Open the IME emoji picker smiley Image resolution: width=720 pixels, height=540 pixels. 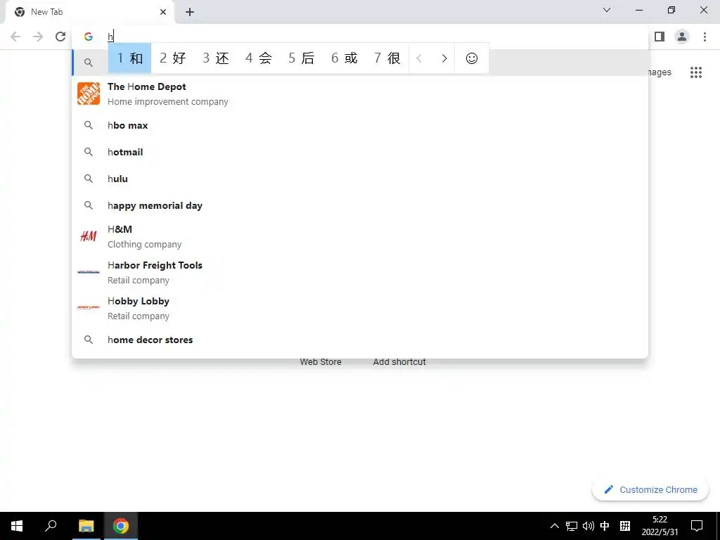pyautogui.click(x=472, y=58)
